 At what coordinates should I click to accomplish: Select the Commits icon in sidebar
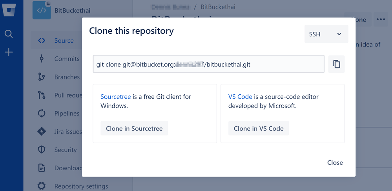pos(42,59)
